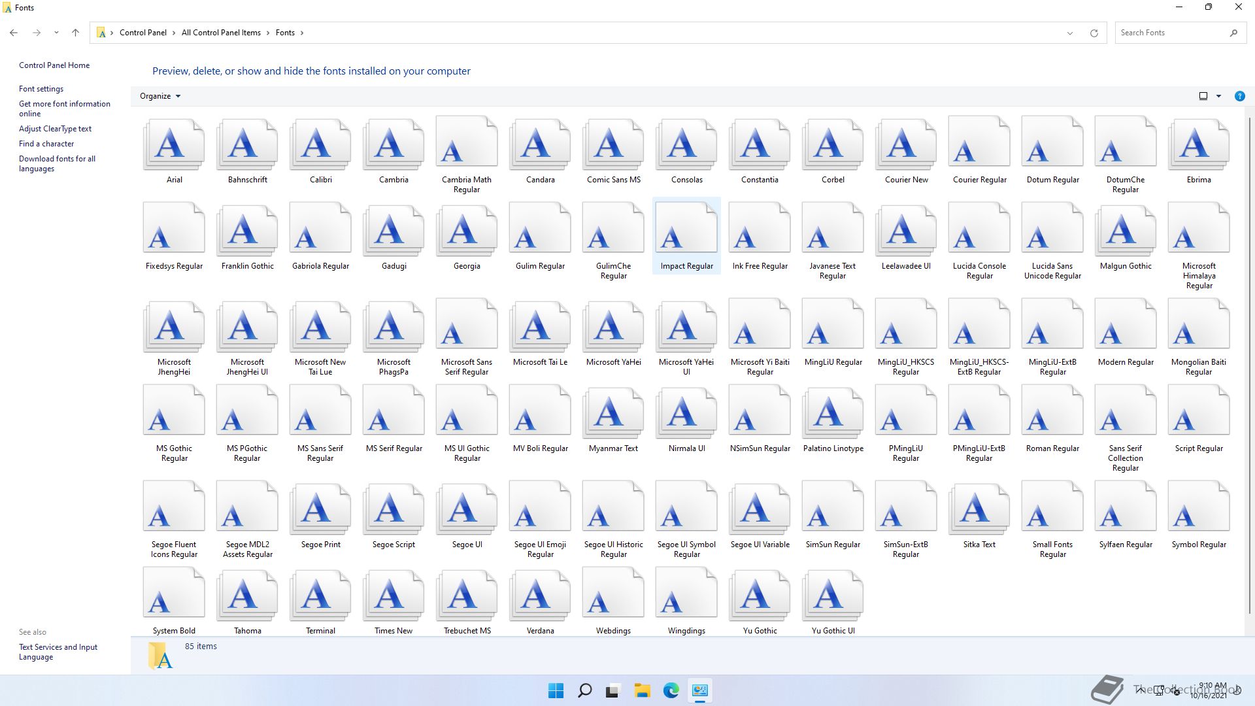Open Control Panel Home link
This screenshot has height=706, width=1255.
[x=54, y=65]
